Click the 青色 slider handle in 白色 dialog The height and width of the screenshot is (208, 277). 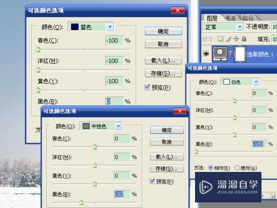pos(234,101)
